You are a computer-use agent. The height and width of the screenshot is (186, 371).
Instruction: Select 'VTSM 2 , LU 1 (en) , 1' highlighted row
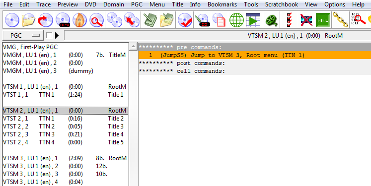[66, 111]
